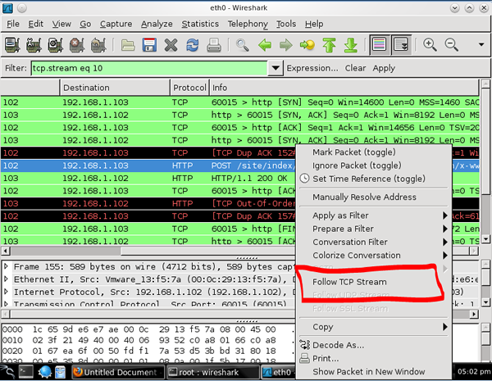Go to specific packet number icon
The width and height of the screenshot is (492, 381).
point(307,45)
